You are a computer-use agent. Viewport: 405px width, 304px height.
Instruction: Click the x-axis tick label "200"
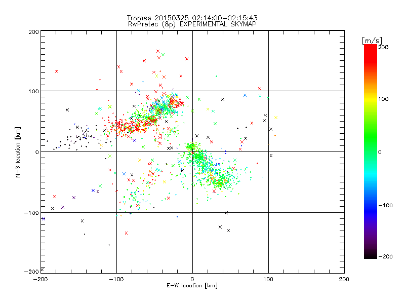click(x=344, y=280)
